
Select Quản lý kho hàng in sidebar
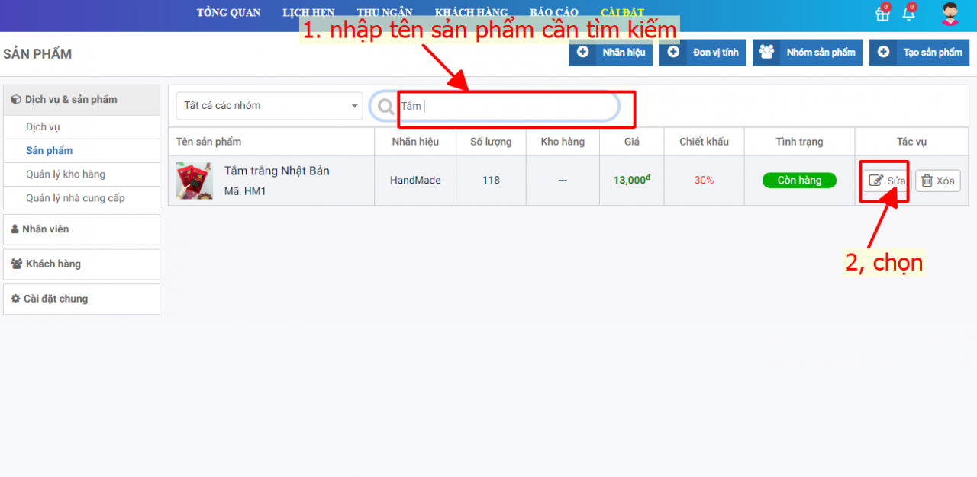(66, 174)
